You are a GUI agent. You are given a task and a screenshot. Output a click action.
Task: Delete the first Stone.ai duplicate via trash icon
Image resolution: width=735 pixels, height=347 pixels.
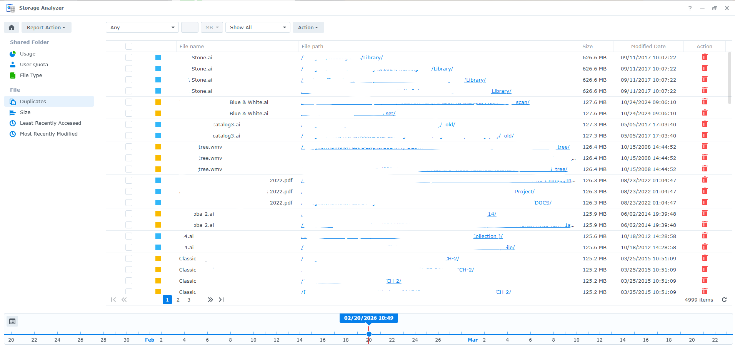tap(705, 57)
